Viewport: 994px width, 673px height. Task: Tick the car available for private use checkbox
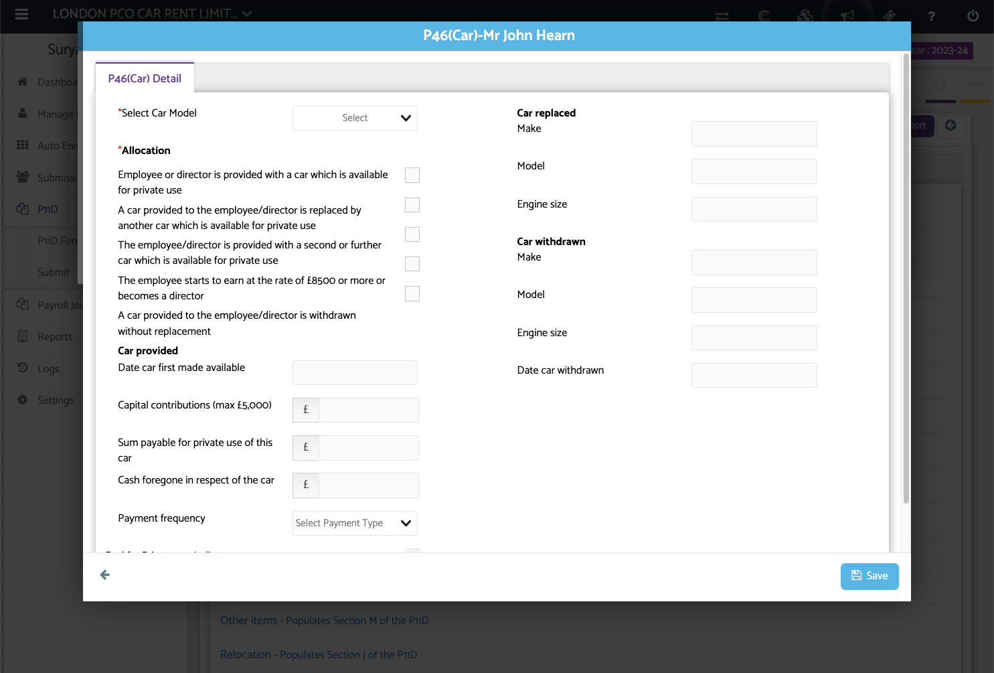412,175
